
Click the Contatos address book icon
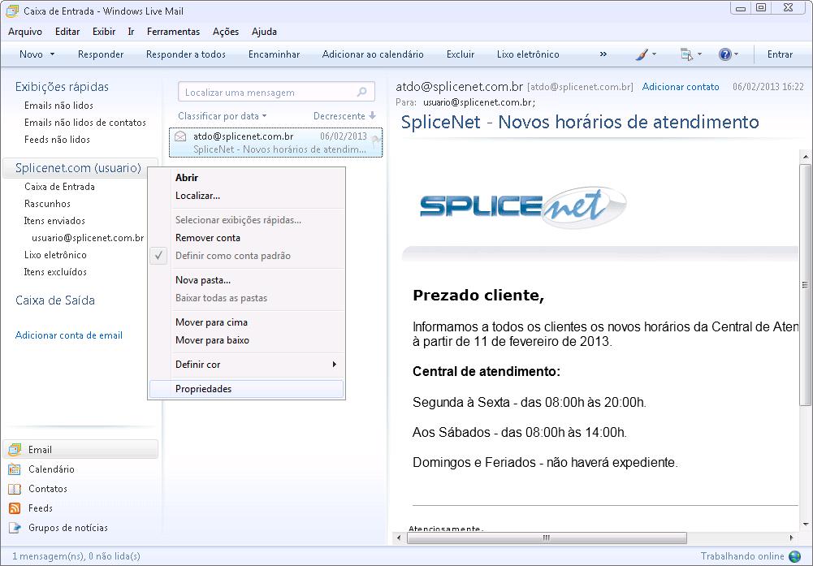(15, 489)
